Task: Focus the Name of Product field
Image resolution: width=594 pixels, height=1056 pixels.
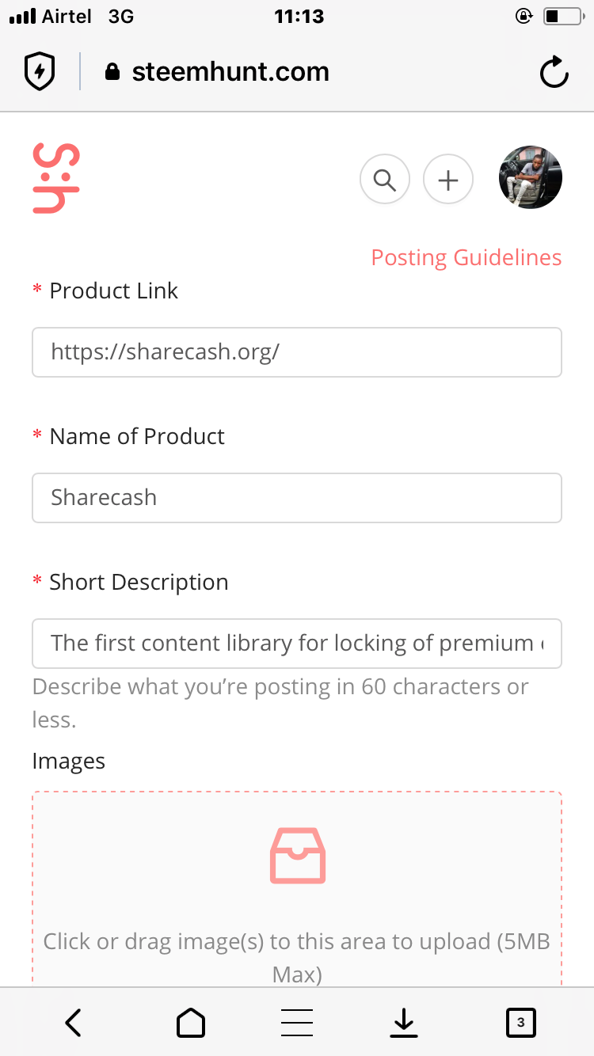Action: pyautogui.click(x=297, y=498)
